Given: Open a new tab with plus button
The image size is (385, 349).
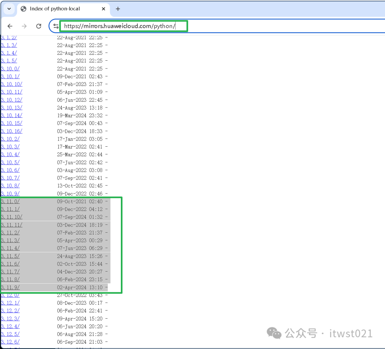Looking at the screenshot, I should [x=118, y=9].
